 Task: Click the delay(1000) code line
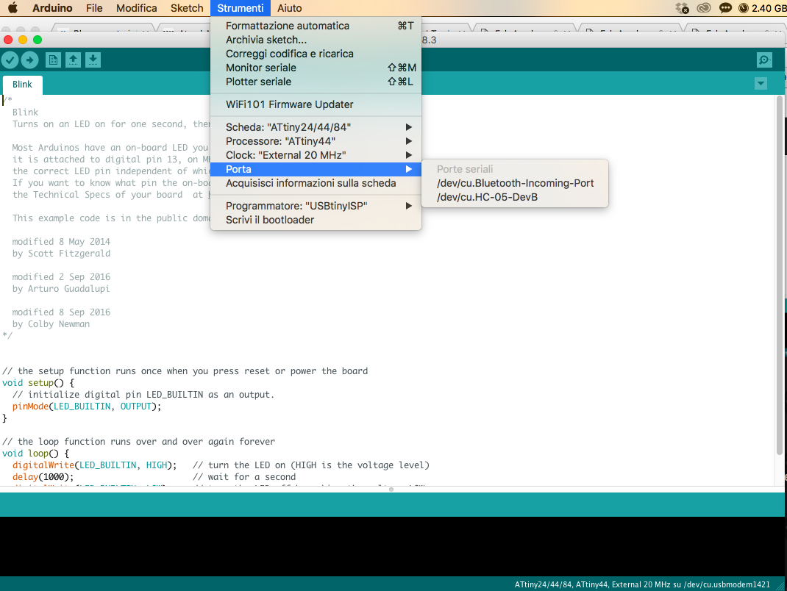pyautogui.click(x=43, y=476)
